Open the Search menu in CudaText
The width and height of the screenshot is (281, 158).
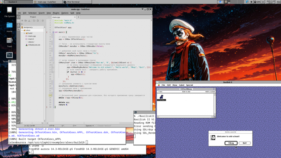[42, 13]
